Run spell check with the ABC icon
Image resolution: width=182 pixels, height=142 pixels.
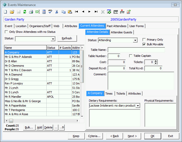point(50,11)
